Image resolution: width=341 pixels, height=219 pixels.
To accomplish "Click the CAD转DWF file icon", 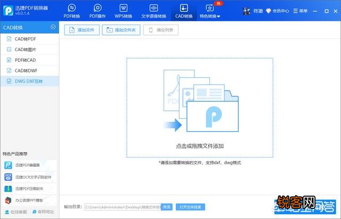I will click(9, 71).
